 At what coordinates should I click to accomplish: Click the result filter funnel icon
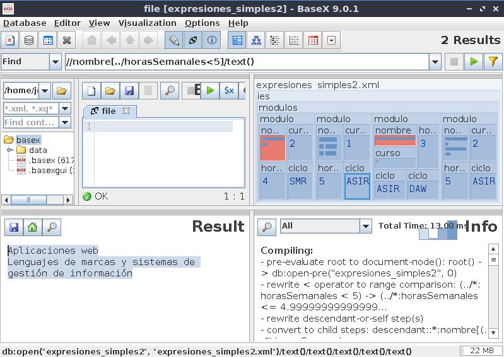pos(493,62)
